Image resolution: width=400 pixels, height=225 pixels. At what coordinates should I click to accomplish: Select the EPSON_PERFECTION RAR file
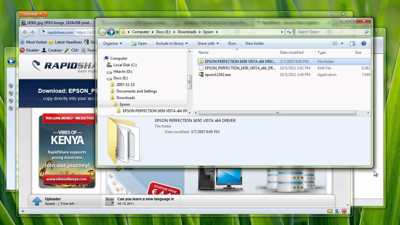(240, 68)
